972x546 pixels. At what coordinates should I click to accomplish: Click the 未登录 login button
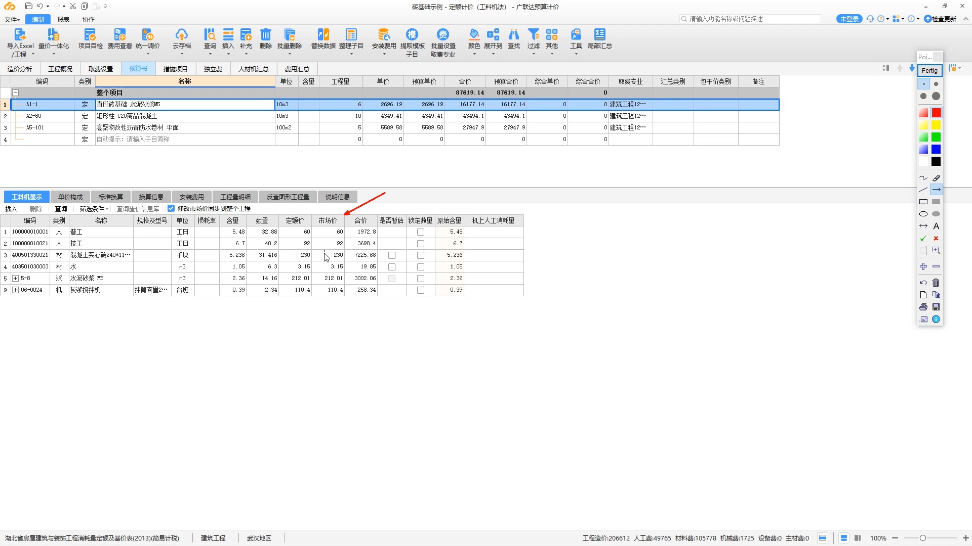click(848, 19)
